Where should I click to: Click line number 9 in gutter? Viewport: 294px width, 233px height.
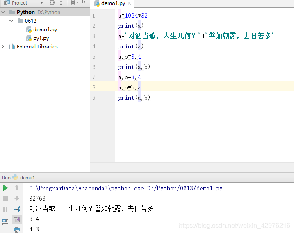coord(94,98)
